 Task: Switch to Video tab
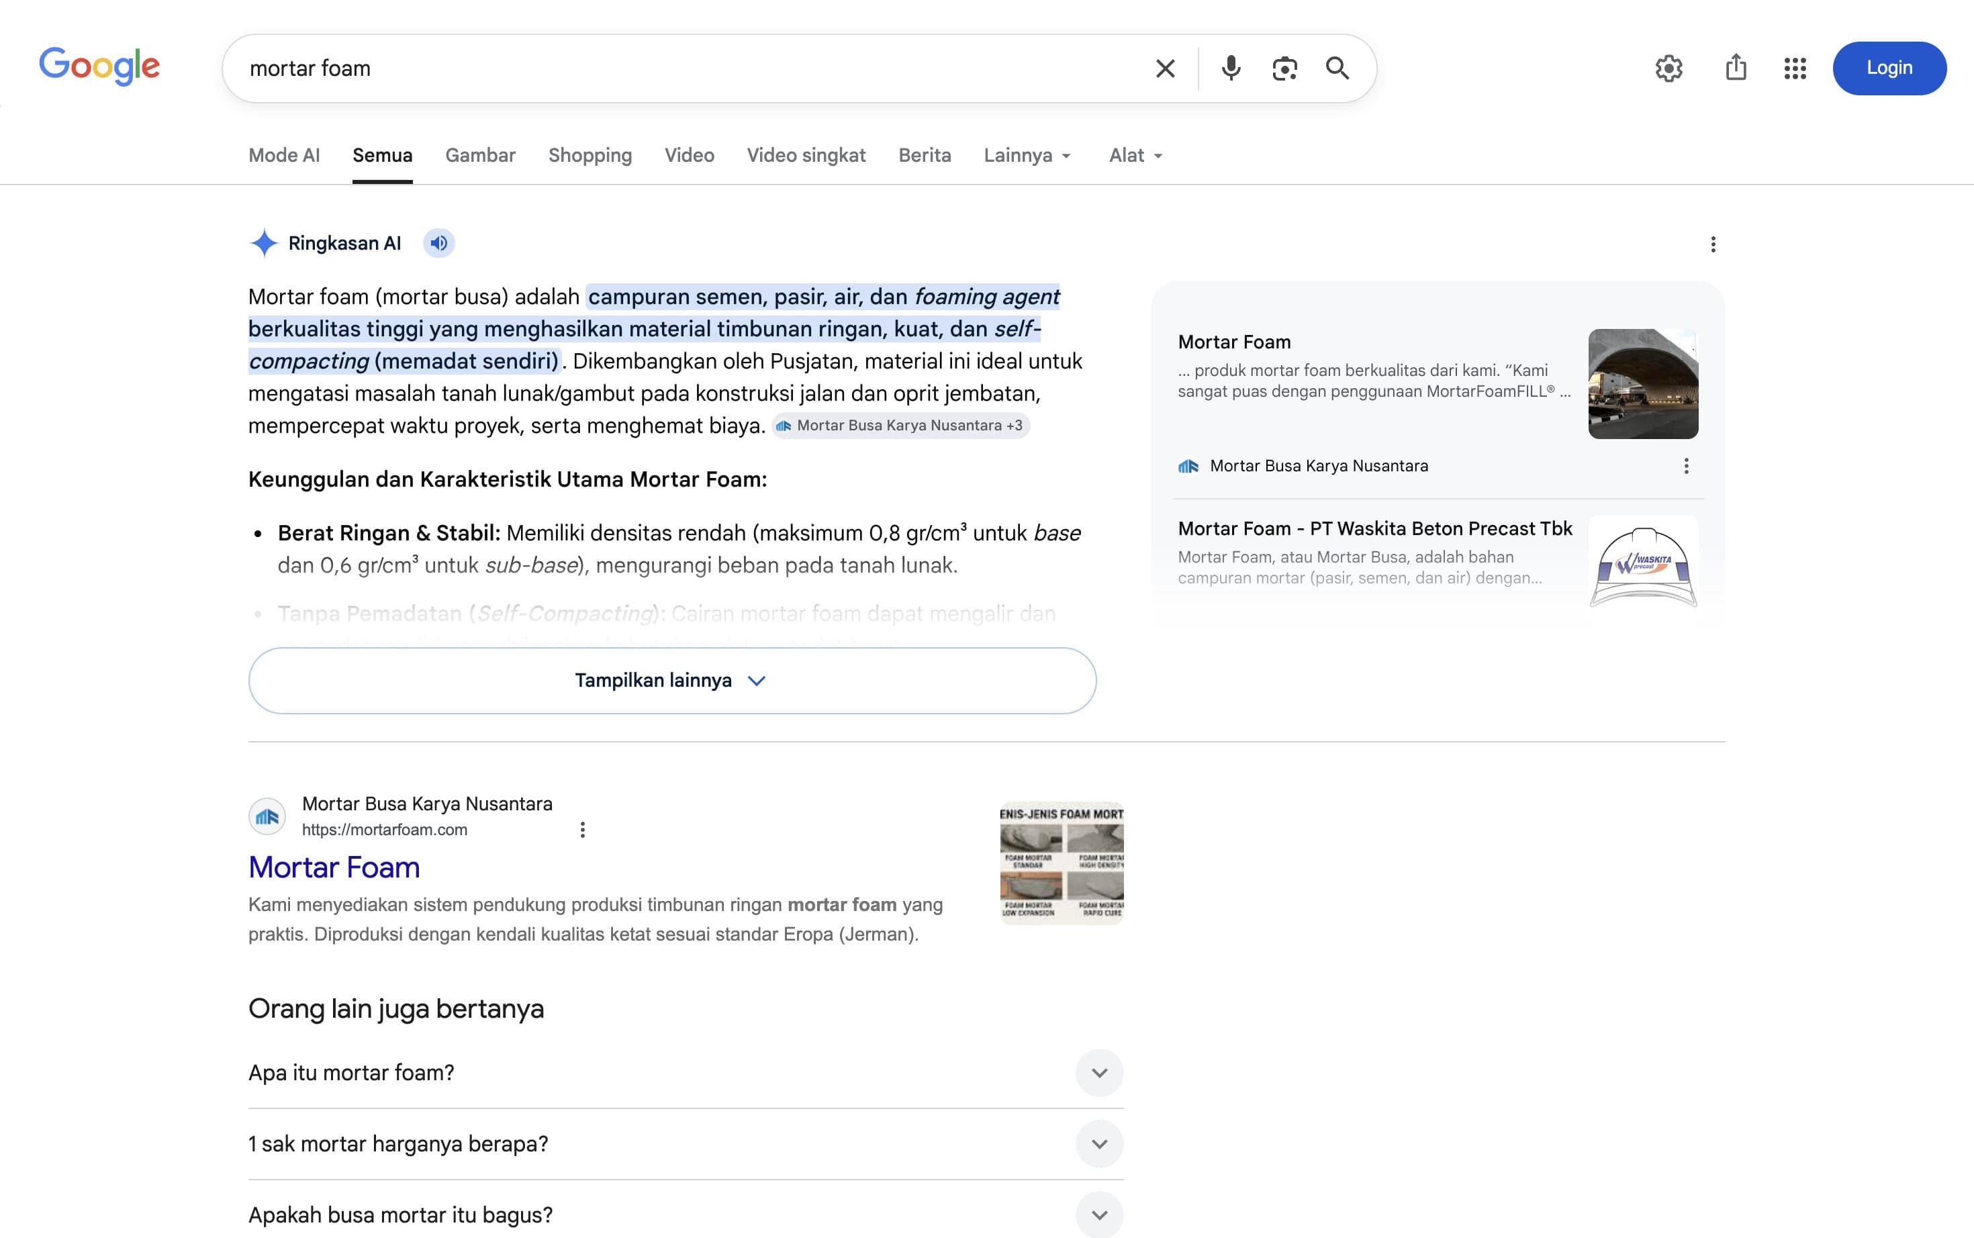tap(689, 156)
